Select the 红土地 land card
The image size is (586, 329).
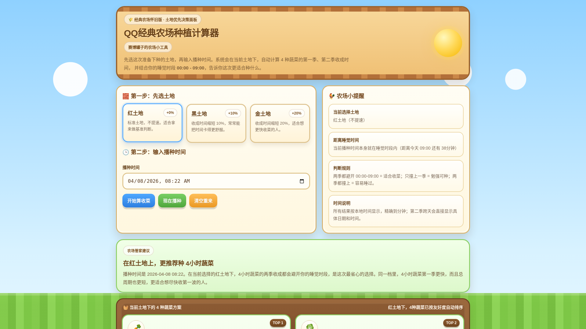[152, 123]
